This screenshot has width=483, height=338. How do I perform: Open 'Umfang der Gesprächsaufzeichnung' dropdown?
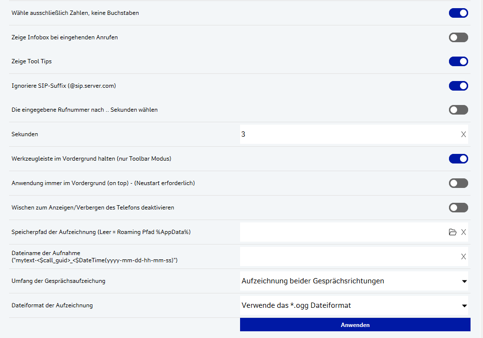354,281
